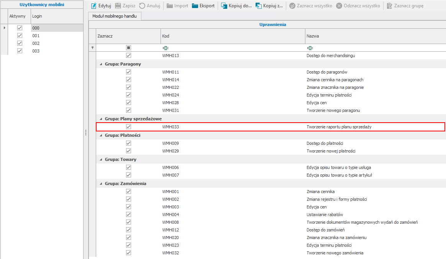Click the filter row pin icon

92,48
